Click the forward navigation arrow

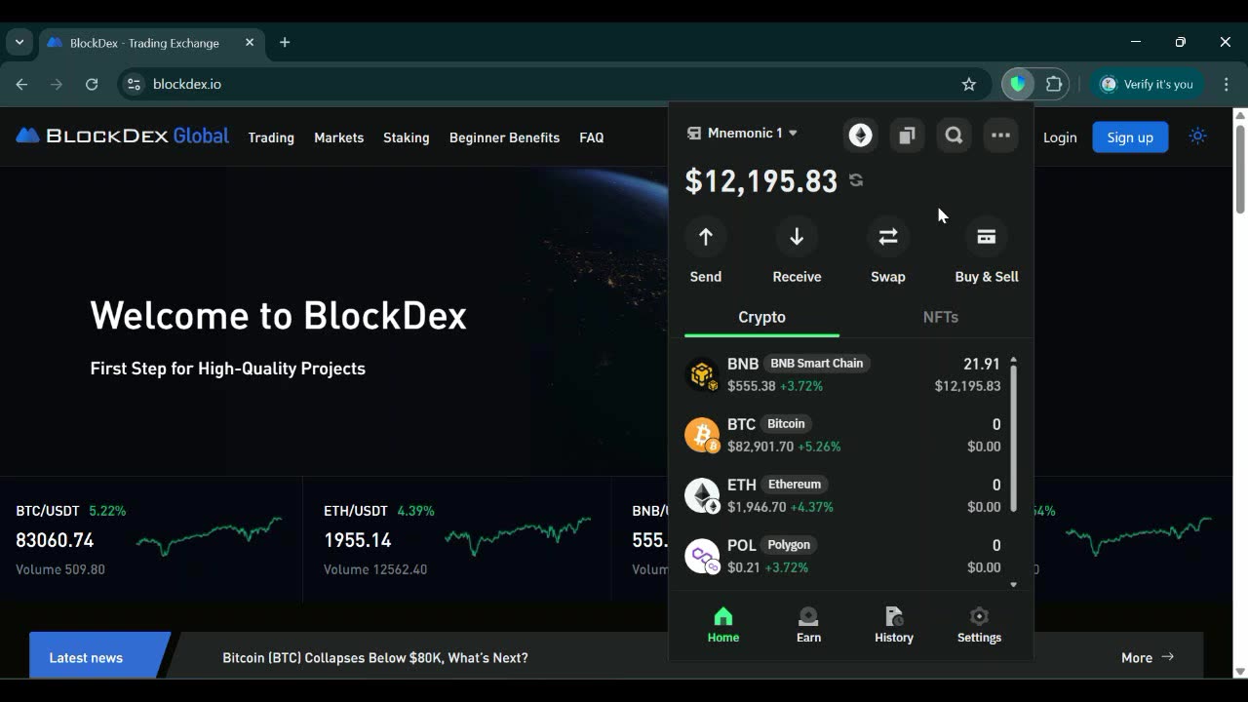pyautogui.click(x=57, y=84)
